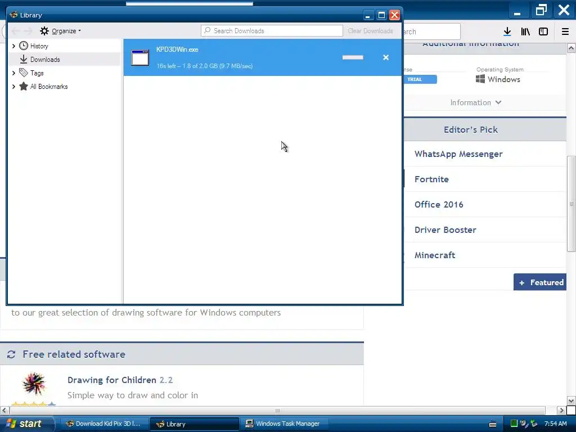Click the page scrollbar down arrow
Image resolution: width=576 pixels, height=432 pixels.
(x=571, y=400)
